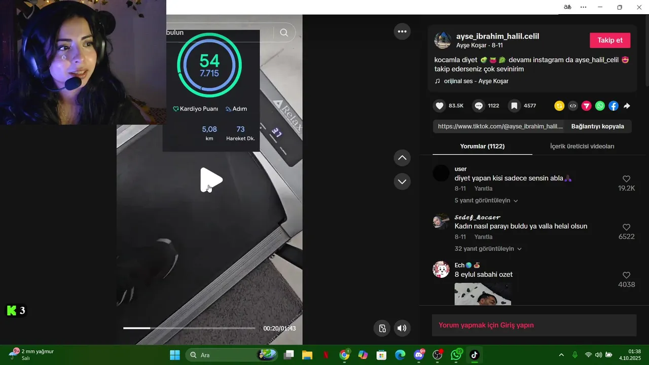The width and height of the screenshot is (649, 365).
Task: Click the video URL text field
Action: coord(499,126)
